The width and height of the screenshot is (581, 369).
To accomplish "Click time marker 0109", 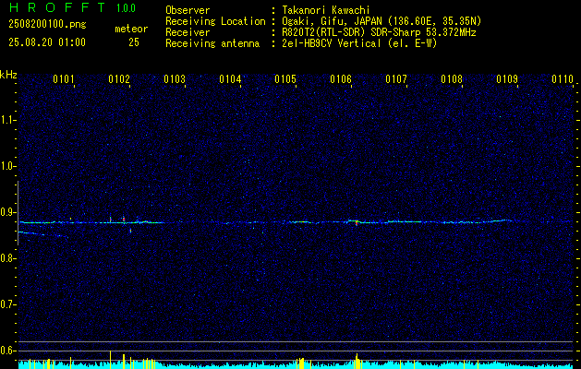I will coord(506,79).
